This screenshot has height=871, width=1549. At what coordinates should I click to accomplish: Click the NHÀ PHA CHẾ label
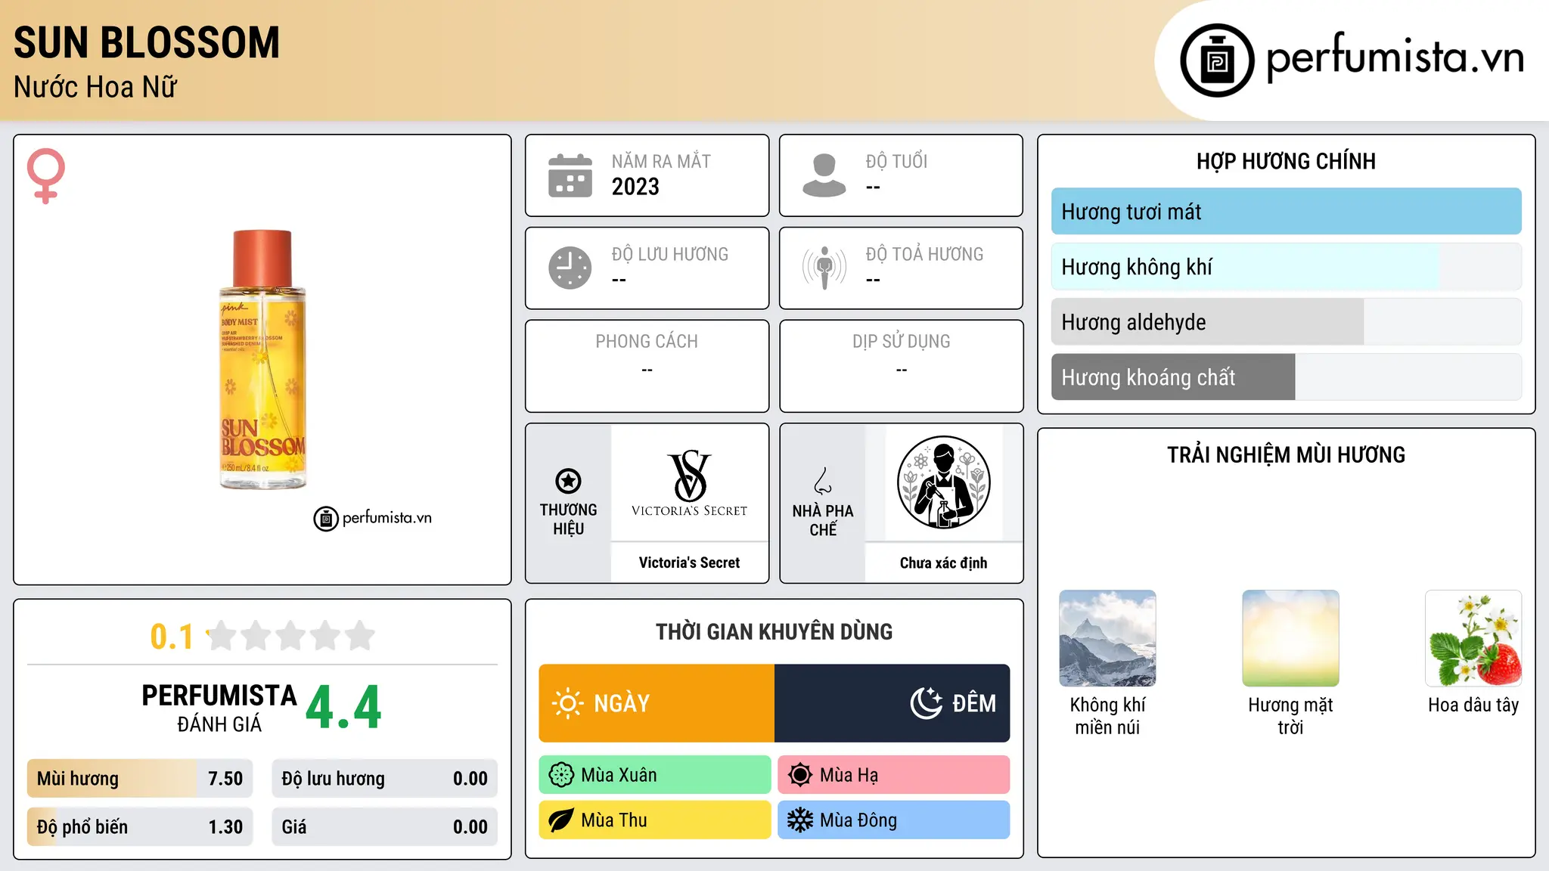[823, 520]
